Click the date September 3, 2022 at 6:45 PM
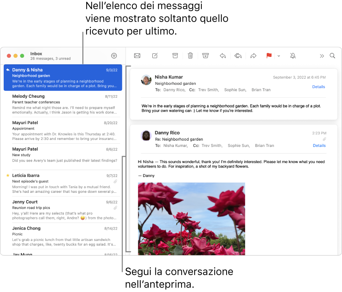The image size is (342, 292). (x=299, y=77)
